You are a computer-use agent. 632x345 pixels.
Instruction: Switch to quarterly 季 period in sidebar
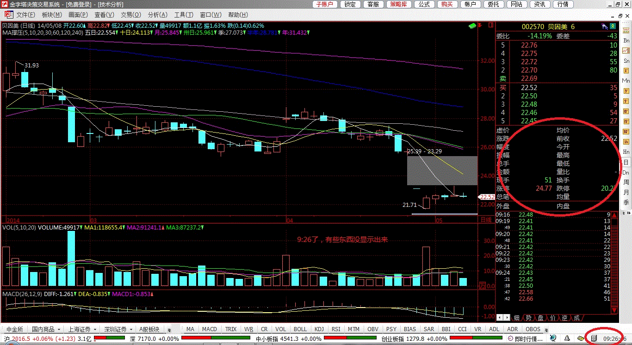[626, 203]
